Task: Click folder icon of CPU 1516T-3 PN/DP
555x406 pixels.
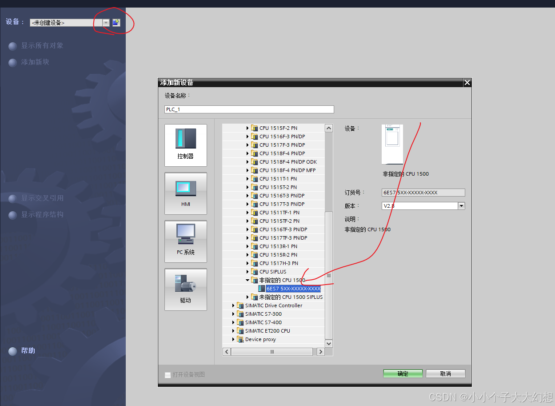Action: tap(255, 196)
